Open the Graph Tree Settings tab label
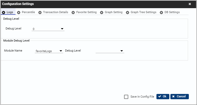Image resolution: width=197 pixels, height=105 pixels. coord(144,12)
